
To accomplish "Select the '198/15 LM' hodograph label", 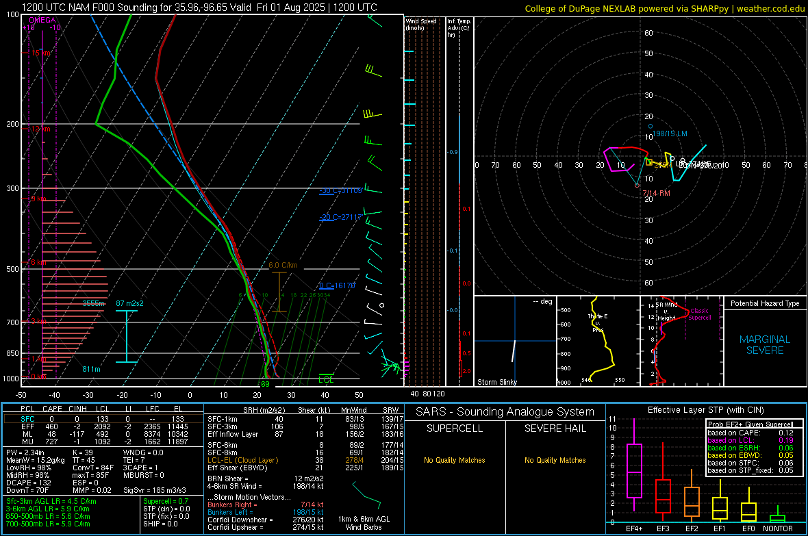I will (670, 133).
